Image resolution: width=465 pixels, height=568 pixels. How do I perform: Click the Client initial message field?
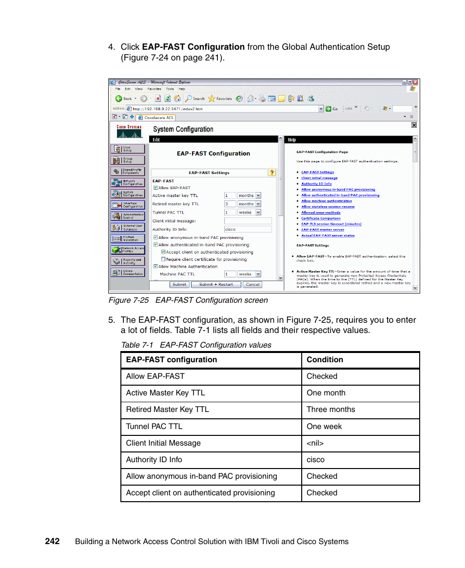pos(248,221)
